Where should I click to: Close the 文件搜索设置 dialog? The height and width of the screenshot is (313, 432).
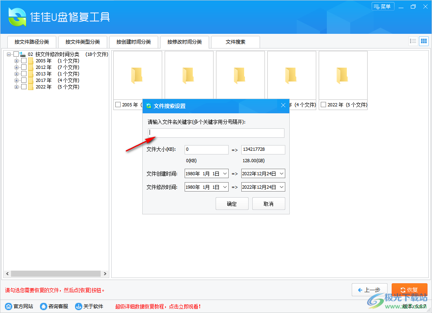point(283,105)
